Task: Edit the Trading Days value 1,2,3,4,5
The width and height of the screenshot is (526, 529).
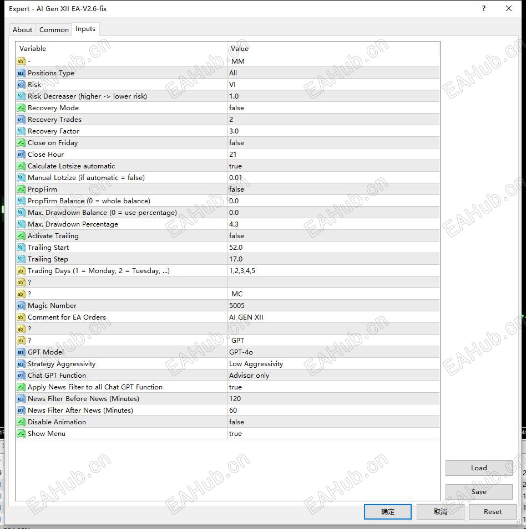Action: click(x=333, y=271)
